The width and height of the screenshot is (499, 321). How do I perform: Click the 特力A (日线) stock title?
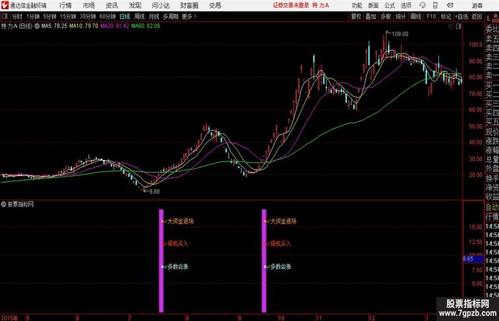pos(17,26)
